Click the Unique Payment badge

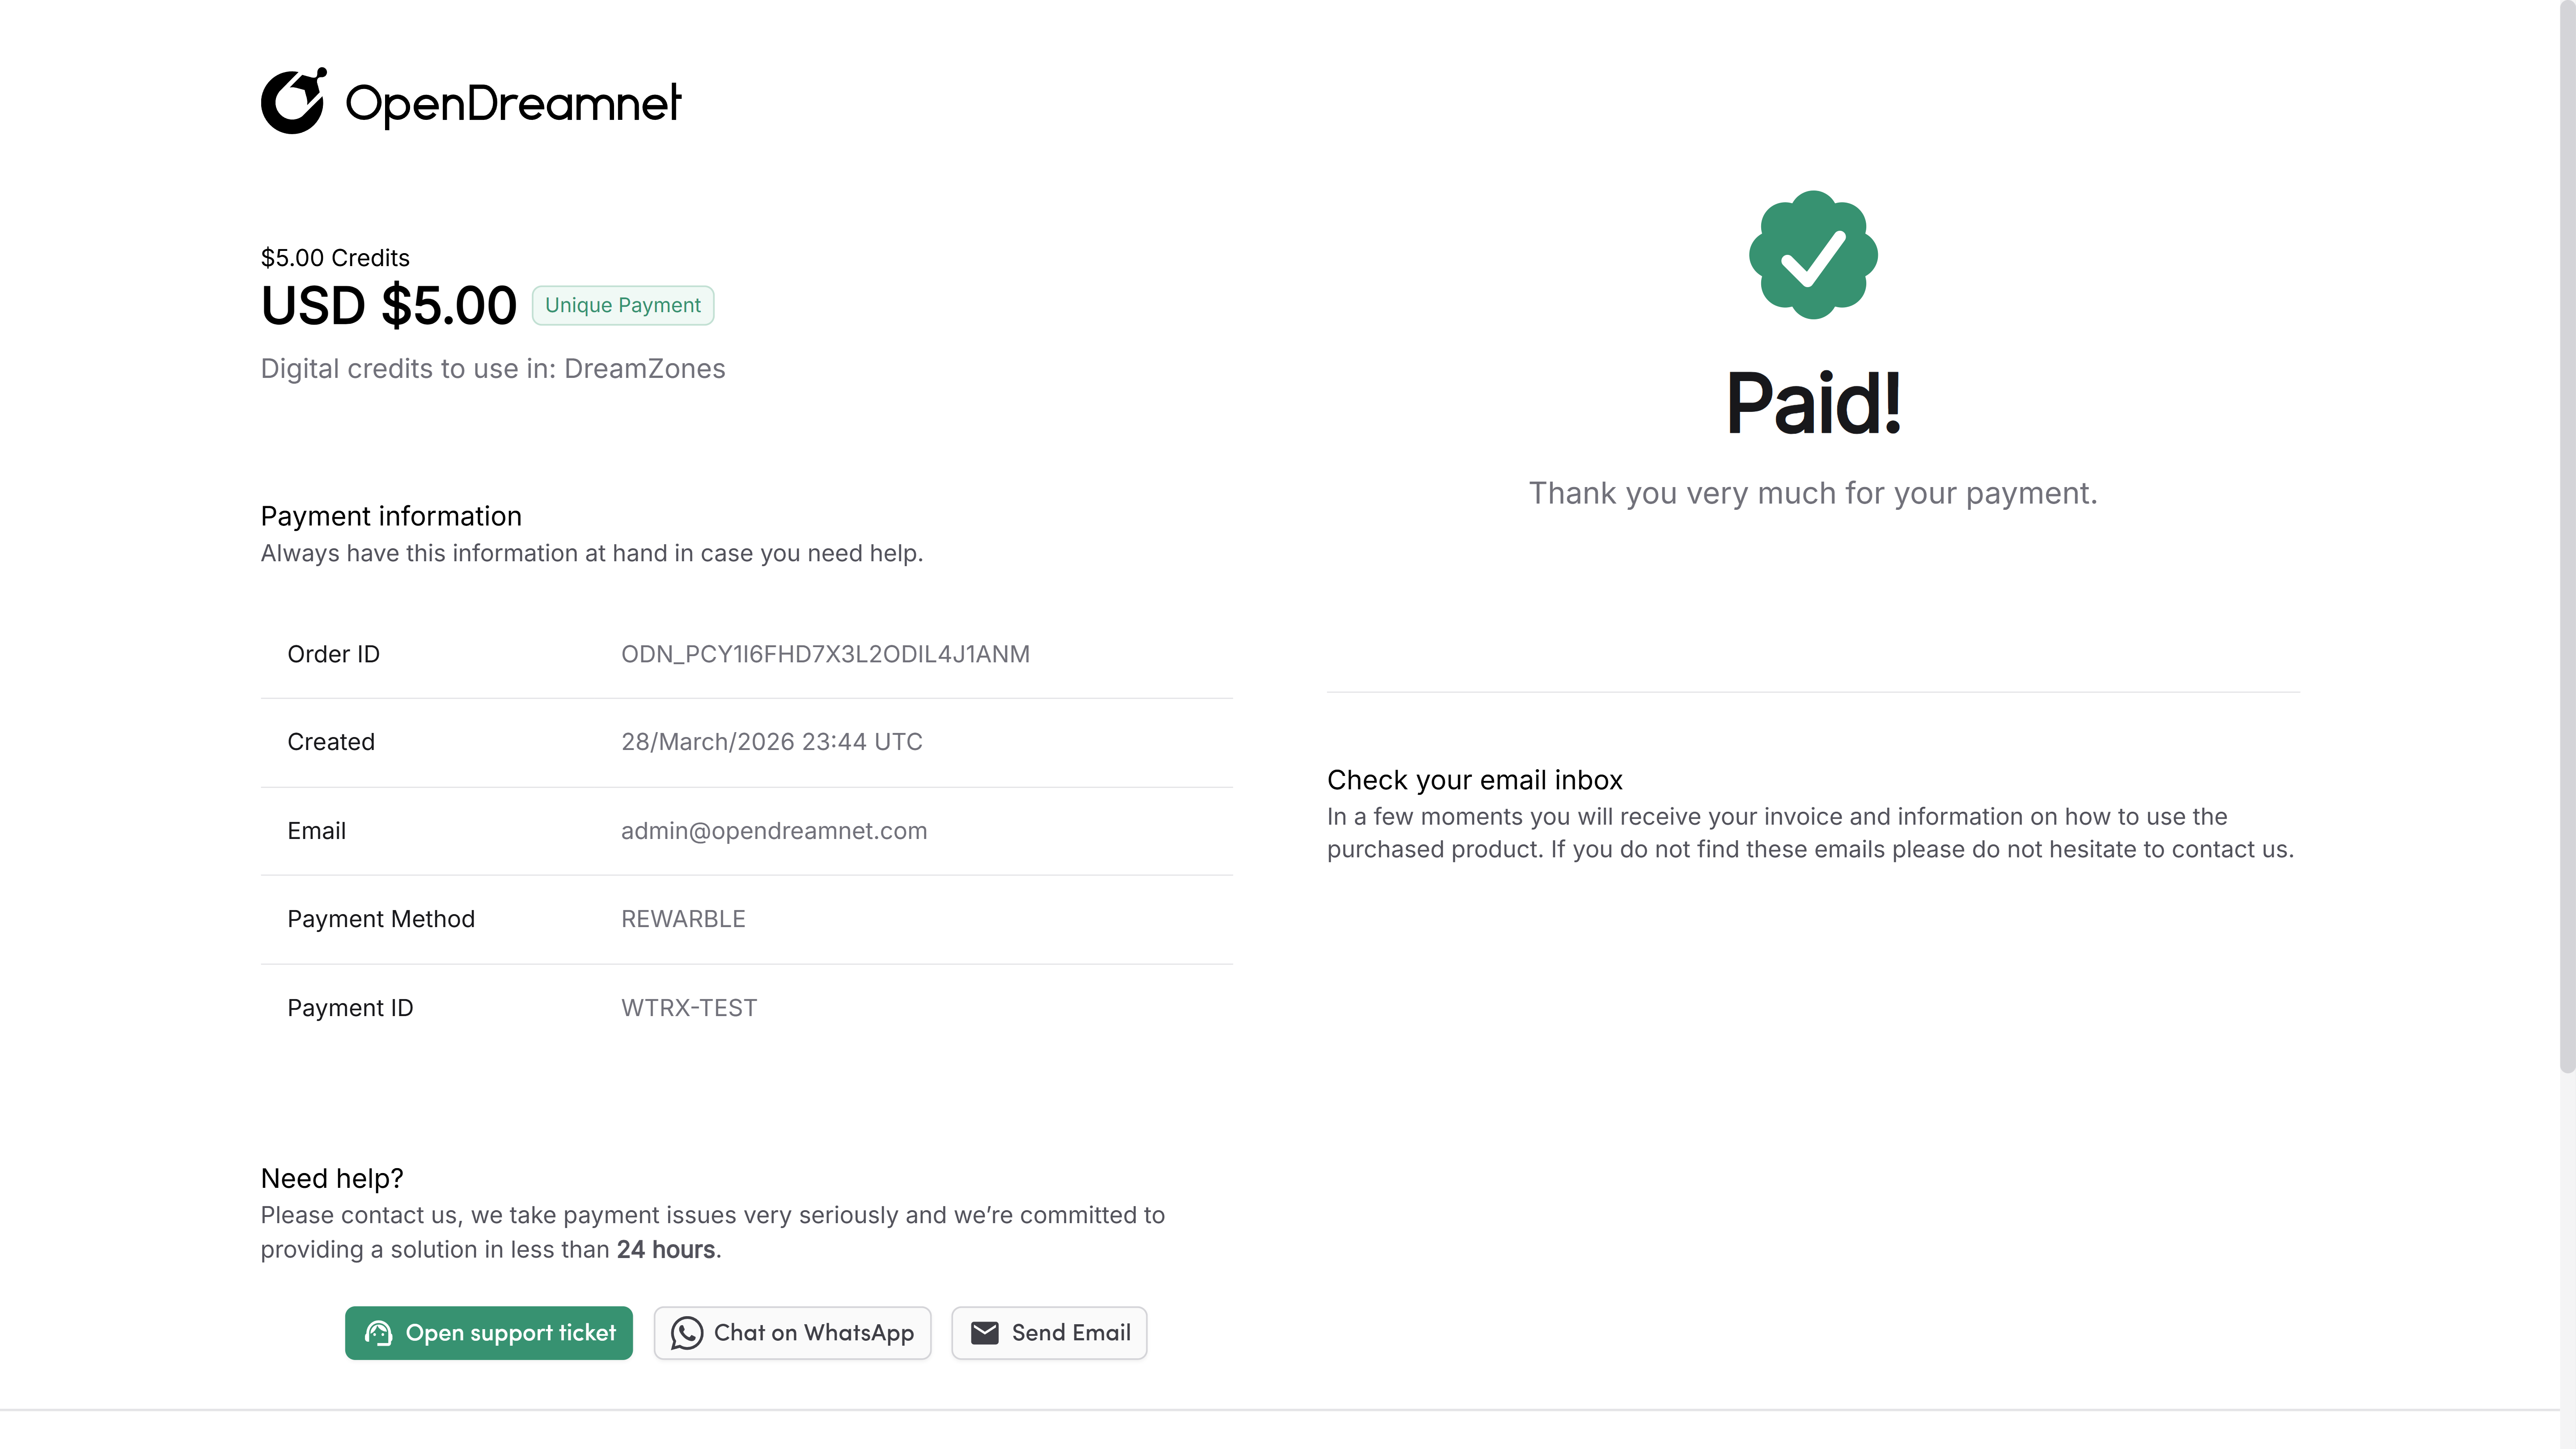click(x=622, y=305)
